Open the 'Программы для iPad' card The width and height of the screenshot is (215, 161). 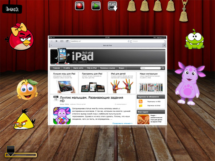(93, 83)
